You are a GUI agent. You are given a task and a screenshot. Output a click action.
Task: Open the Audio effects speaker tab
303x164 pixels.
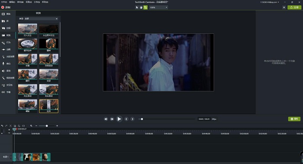coord(8,71)
